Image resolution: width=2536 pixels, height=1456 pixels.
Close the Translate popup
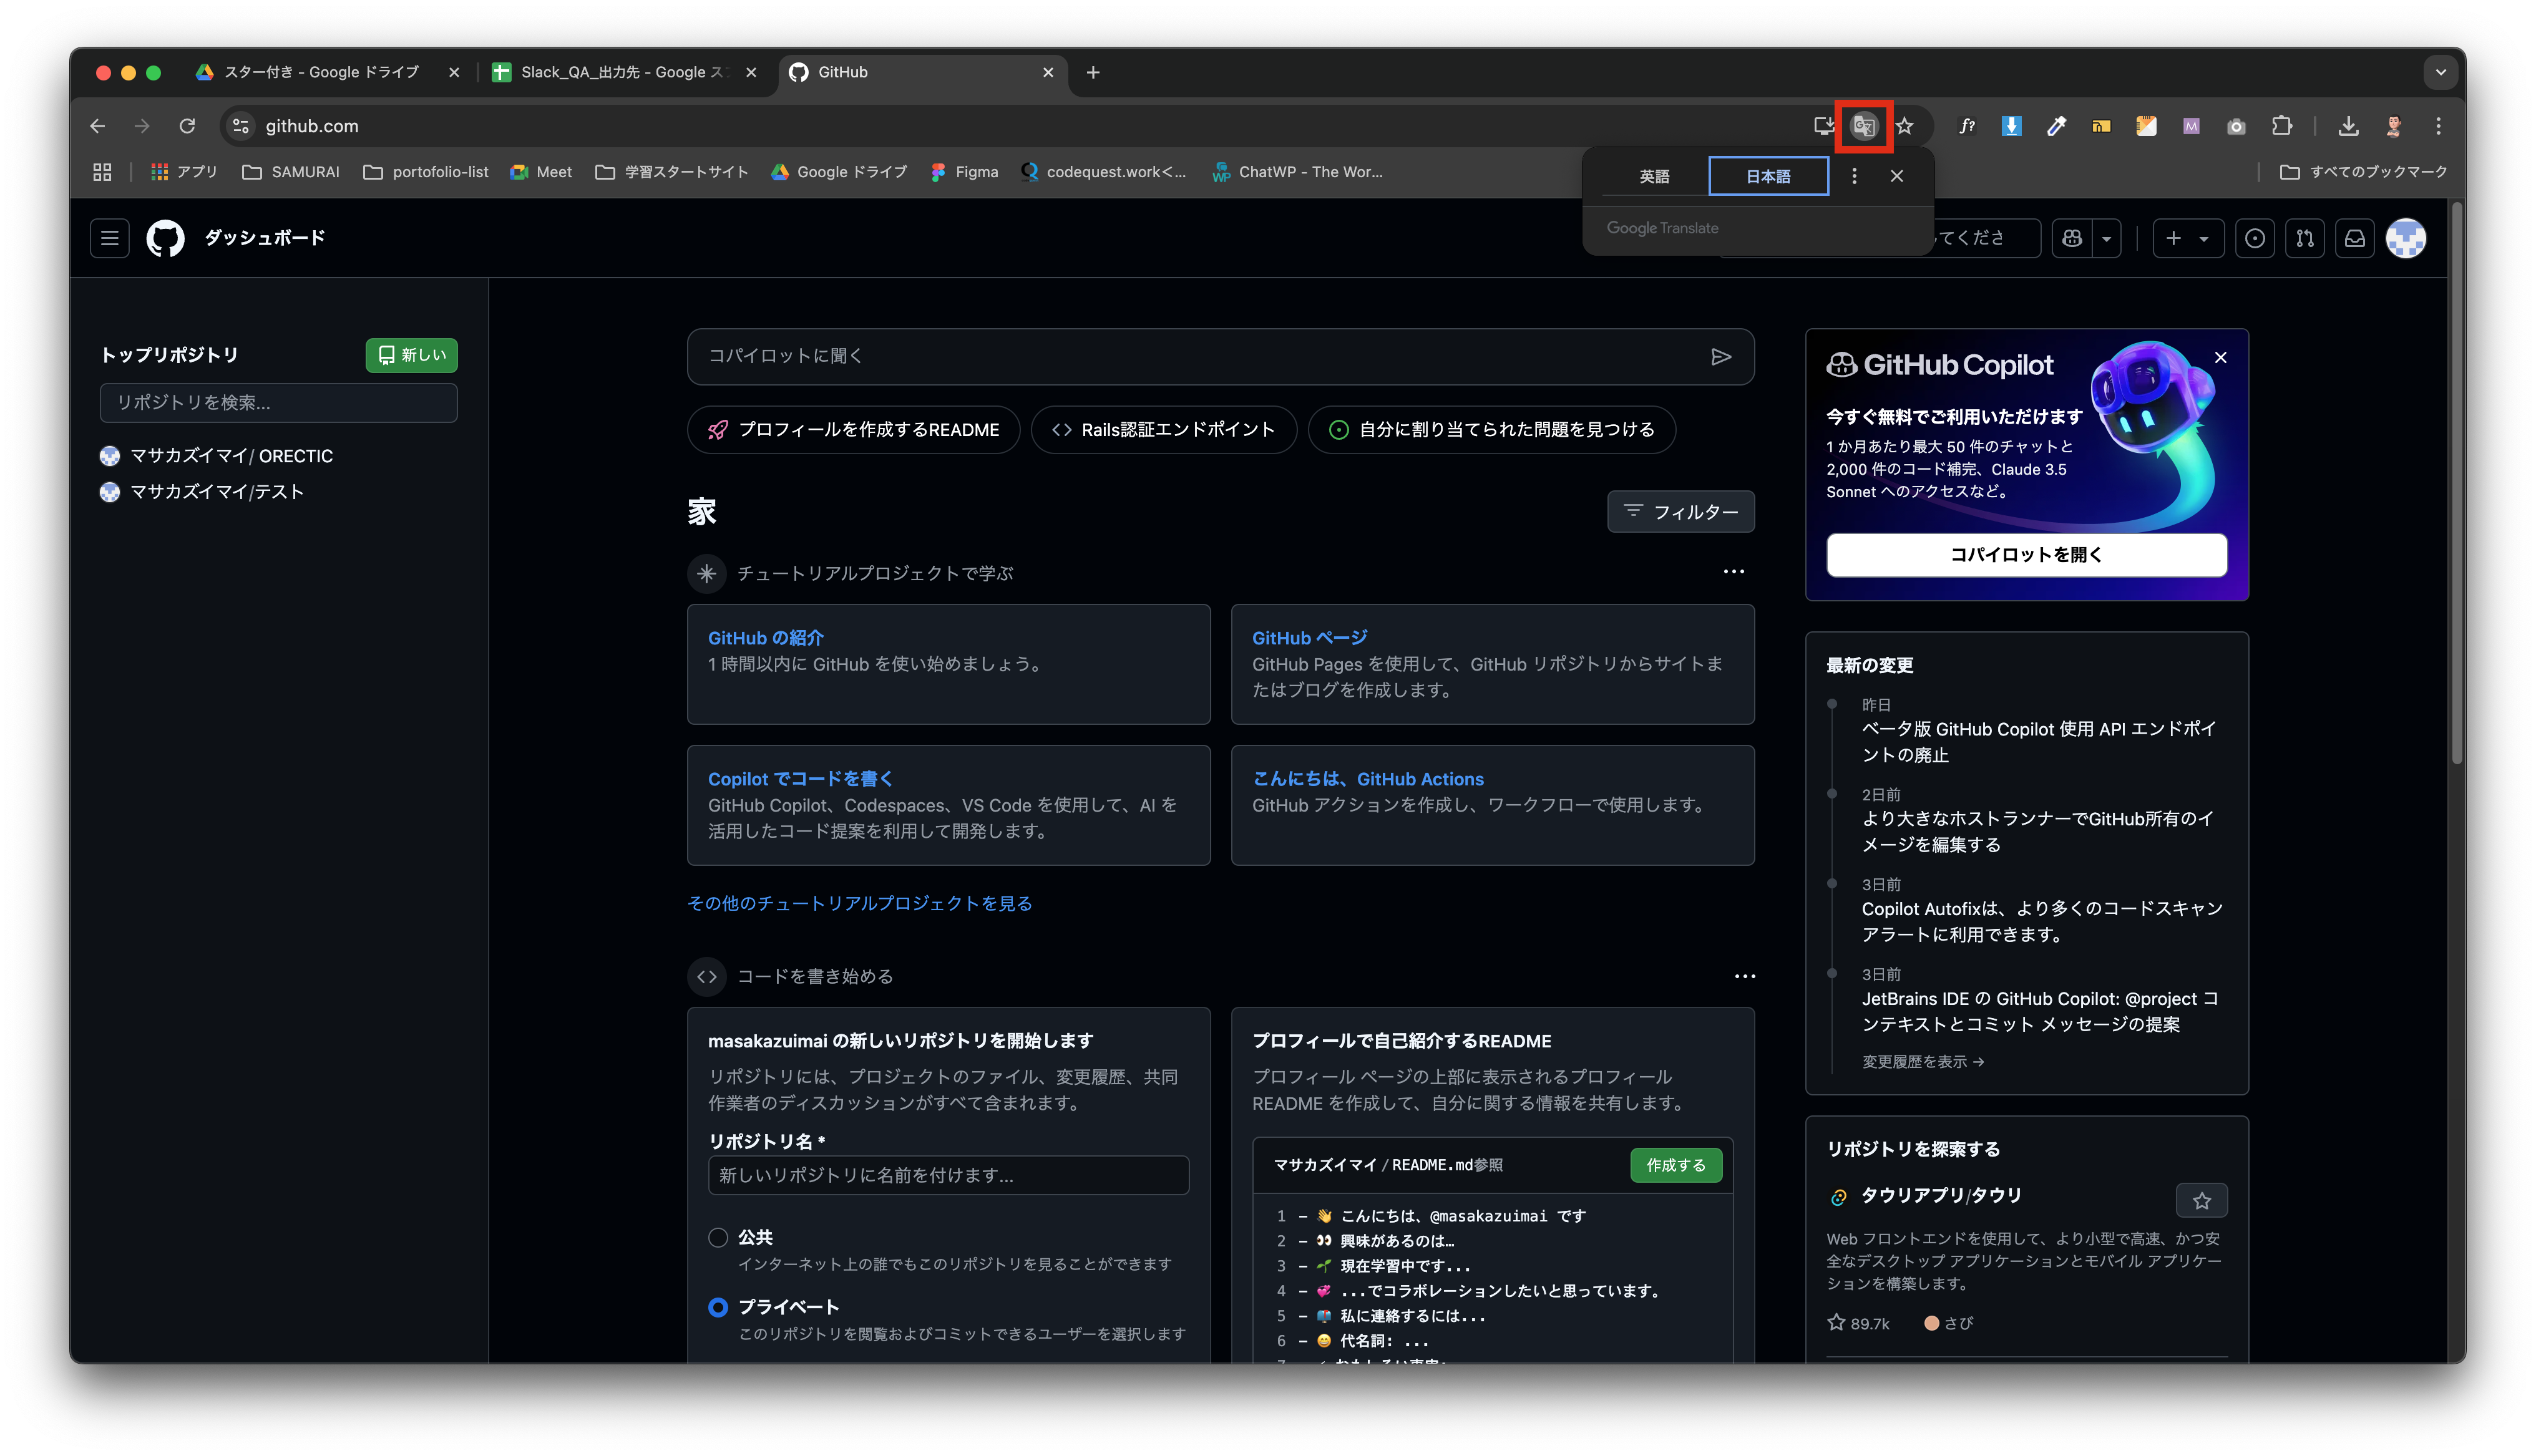[1897, 176]
